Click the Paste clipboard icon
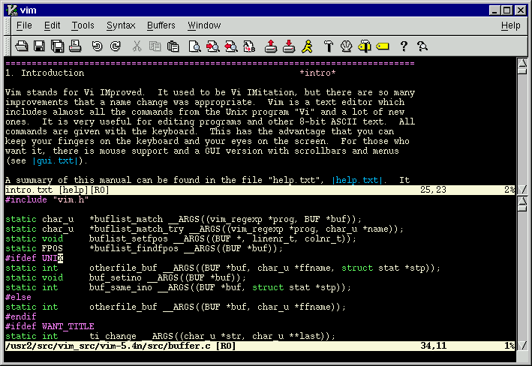The image size is (532, 366). click(173, 46)
